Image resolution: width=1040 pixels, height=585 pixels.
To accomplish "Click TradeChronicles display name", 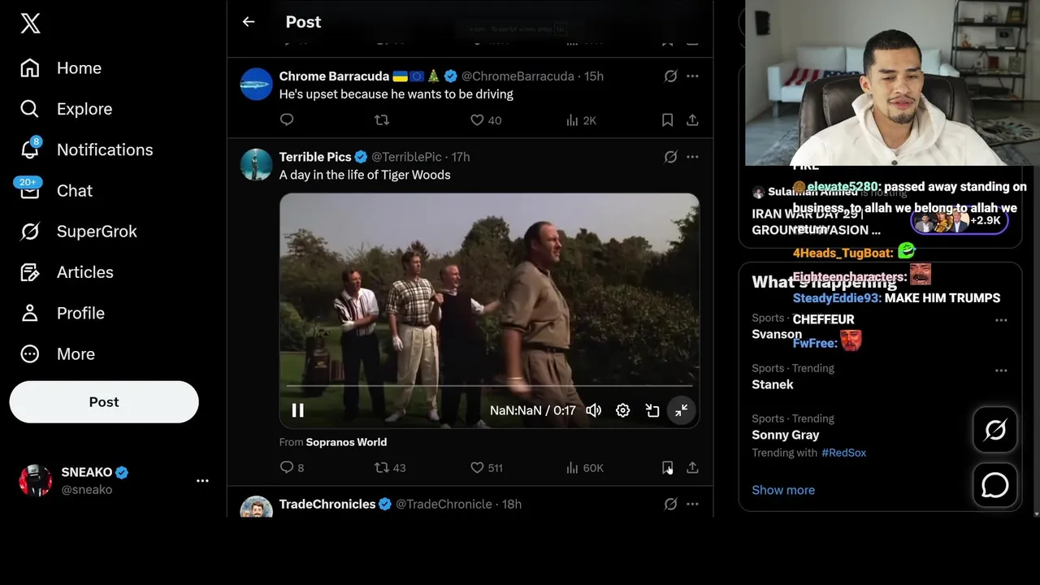I will click(x=327, y=505).
